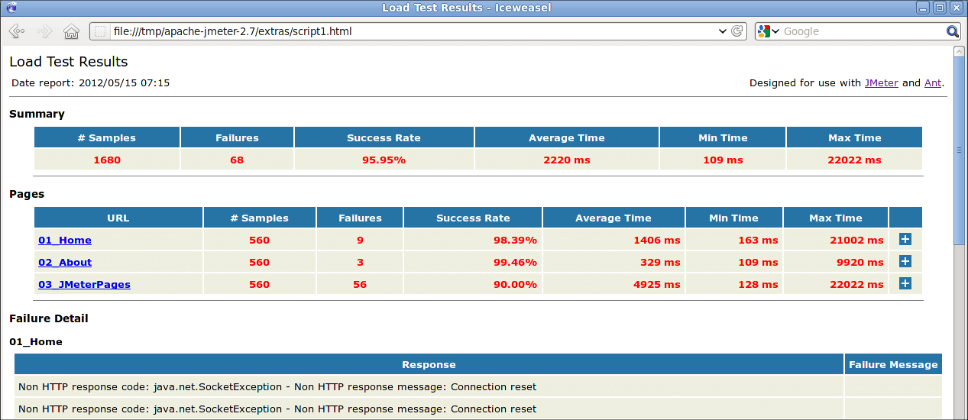Expand the 02_About row plus icon
This screenshot has width=968, height=420.
[x=905, y=262]
